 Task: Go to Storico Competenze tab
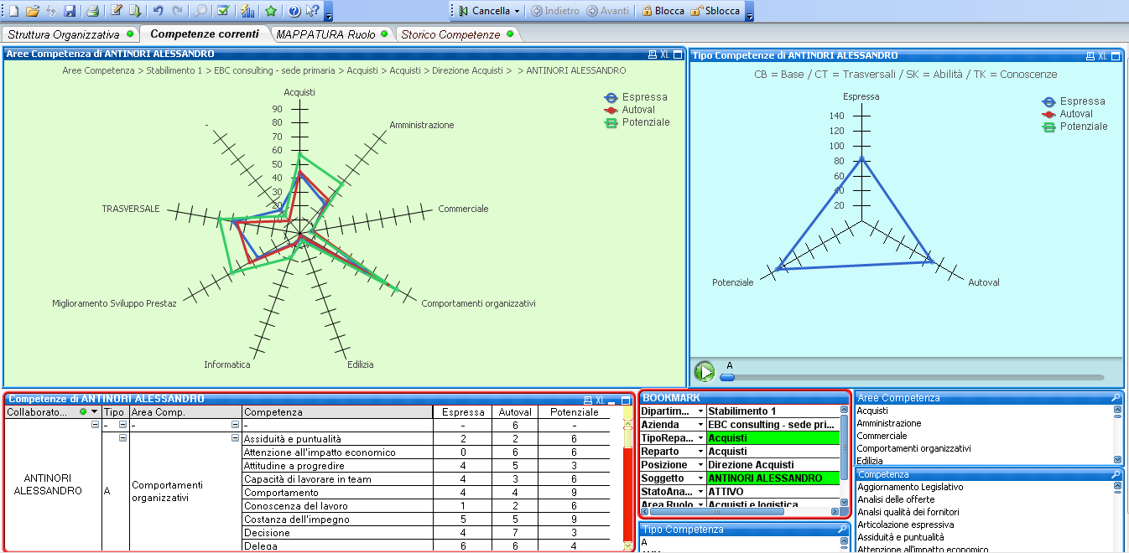point(457,34)
